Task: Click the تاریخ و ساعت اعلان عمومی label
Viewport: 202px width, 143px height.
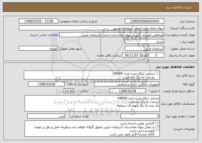Action: [78, 21]
